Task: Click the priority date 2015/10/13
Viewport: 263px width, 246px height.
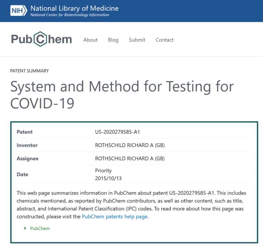Action: [x=108, y=178]
